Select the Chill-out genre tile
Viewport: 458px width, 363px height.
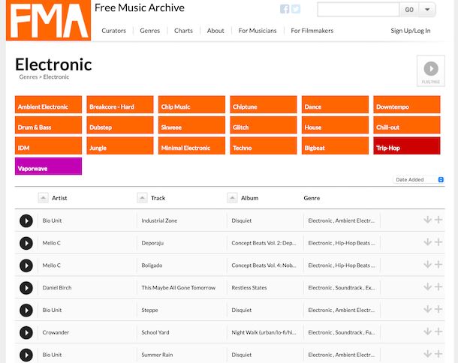tap(407, 125)
